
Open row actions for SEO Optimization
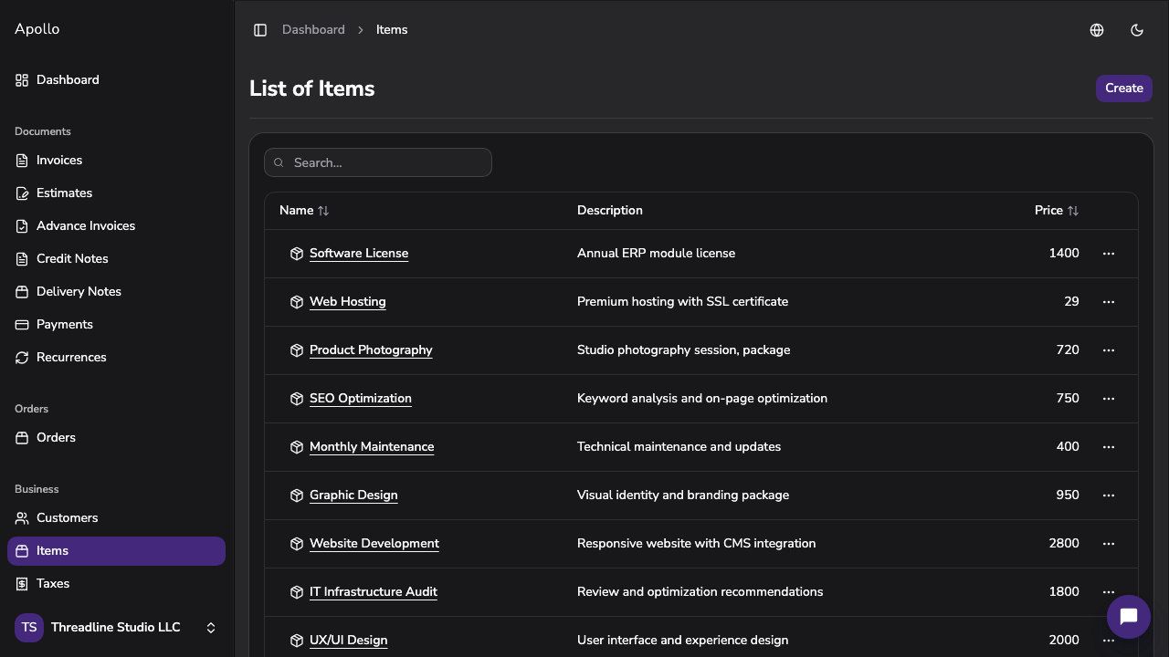click(x=1109, y=399)
